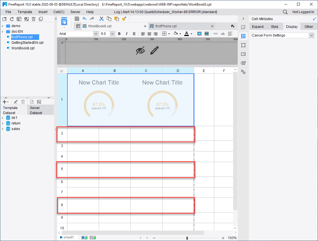Zoom in with plus button
Viewport: 318px width, 241px height.
coord(223,238)
